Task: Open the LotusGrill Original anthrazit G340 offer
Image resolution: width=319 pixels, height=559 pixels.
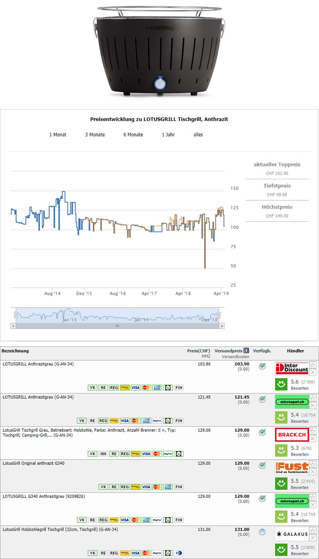Action: click(x=33, y=463)
